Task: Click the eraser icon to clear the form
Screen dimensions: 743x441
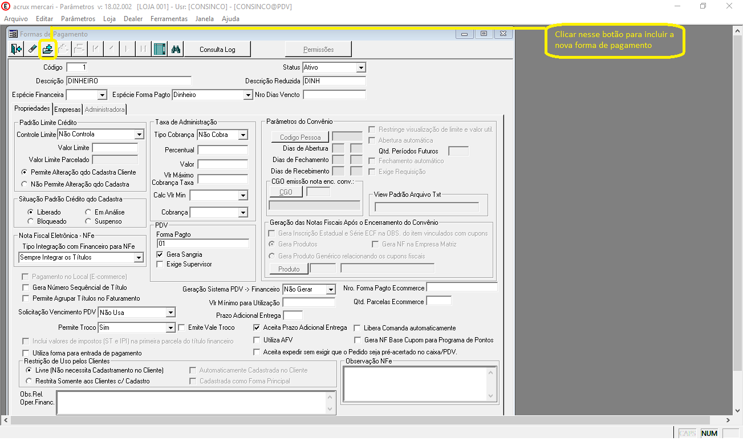Action: point(32,50)
